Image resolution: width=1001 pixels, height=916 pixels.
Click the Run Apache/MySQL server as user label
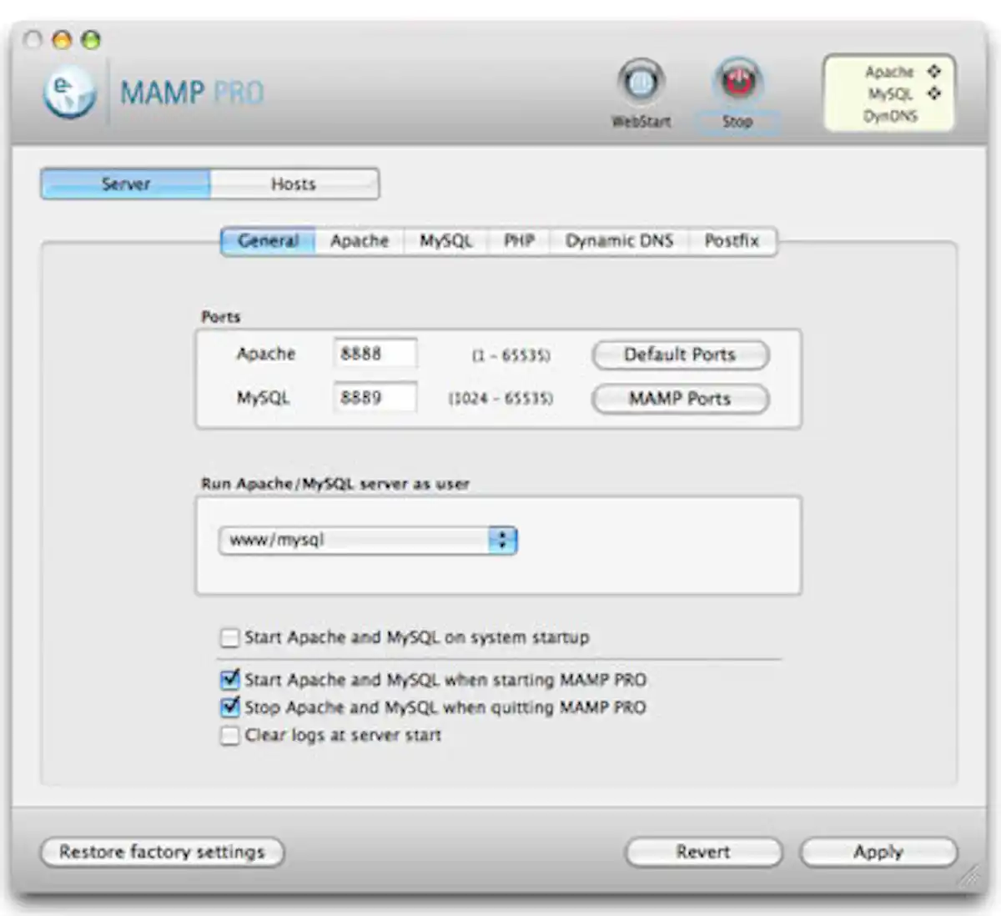(x=335, y=484)
